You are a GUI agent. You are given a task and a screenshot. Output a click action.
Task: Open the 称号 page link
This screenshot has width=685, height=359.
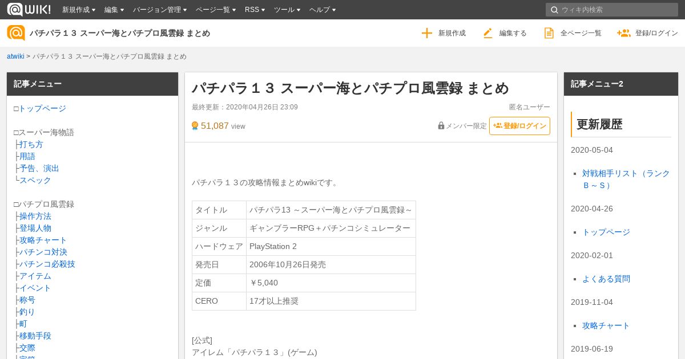(x=27, y=300)
